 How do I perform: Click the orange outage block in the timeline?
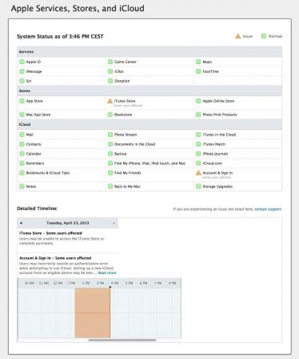click(92, 313)
